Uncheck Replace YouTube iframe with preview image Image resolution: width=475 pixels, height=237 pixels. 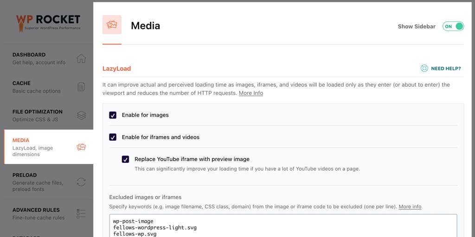(125, 159)
